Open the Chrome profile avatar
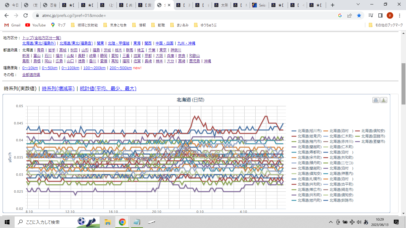This screenshot has width=406, height=228. tap(390, 15)
